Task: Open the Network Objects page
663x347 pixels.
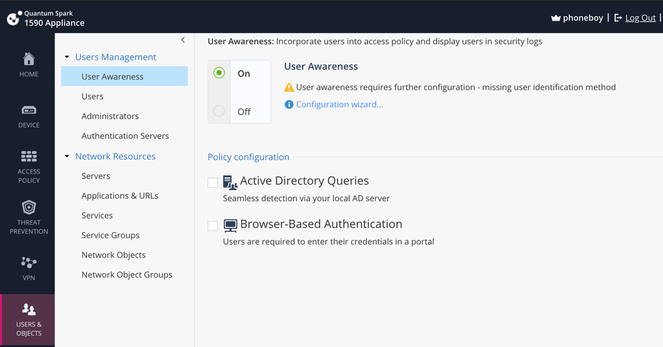Action: click(113, 255)
